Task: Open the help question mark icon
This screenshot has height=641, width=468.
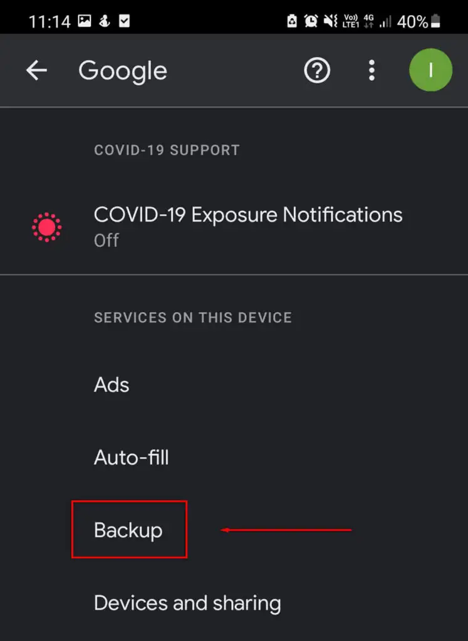Action: pyautogui.click(x=317, y=70)
